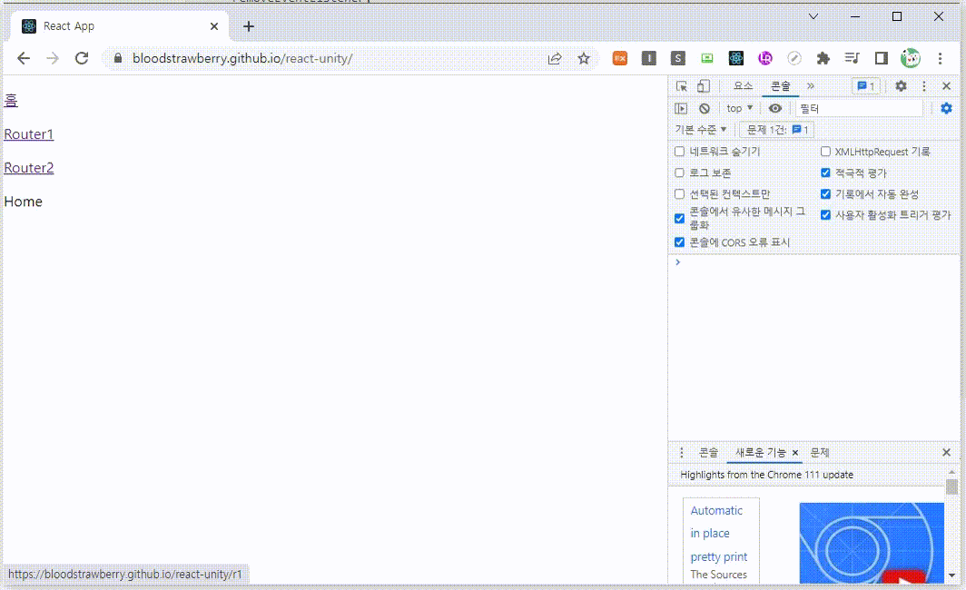Open the gray S extension
The height and width of the screenshot is (590, 966).
(x=677, y=58)
